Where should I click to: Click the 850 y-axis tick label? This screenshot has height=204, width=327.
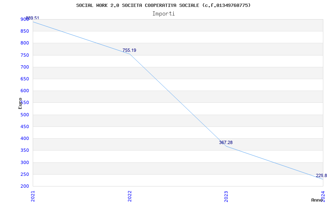[x=25, y=31]
